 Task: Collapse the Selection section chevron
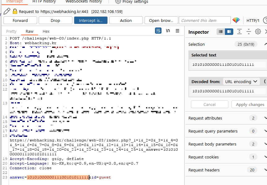265,44
